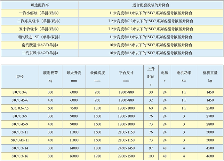
Task: Select the model cell SJC 0.6-7.5
Action: coord(20,108)
